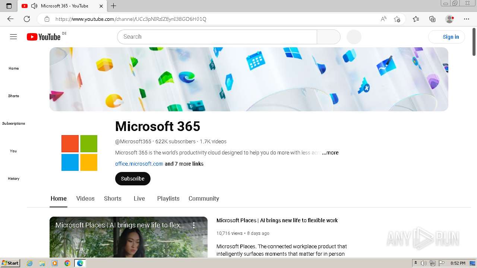Open the office.microsoft.com link

[x=139, y=164]
